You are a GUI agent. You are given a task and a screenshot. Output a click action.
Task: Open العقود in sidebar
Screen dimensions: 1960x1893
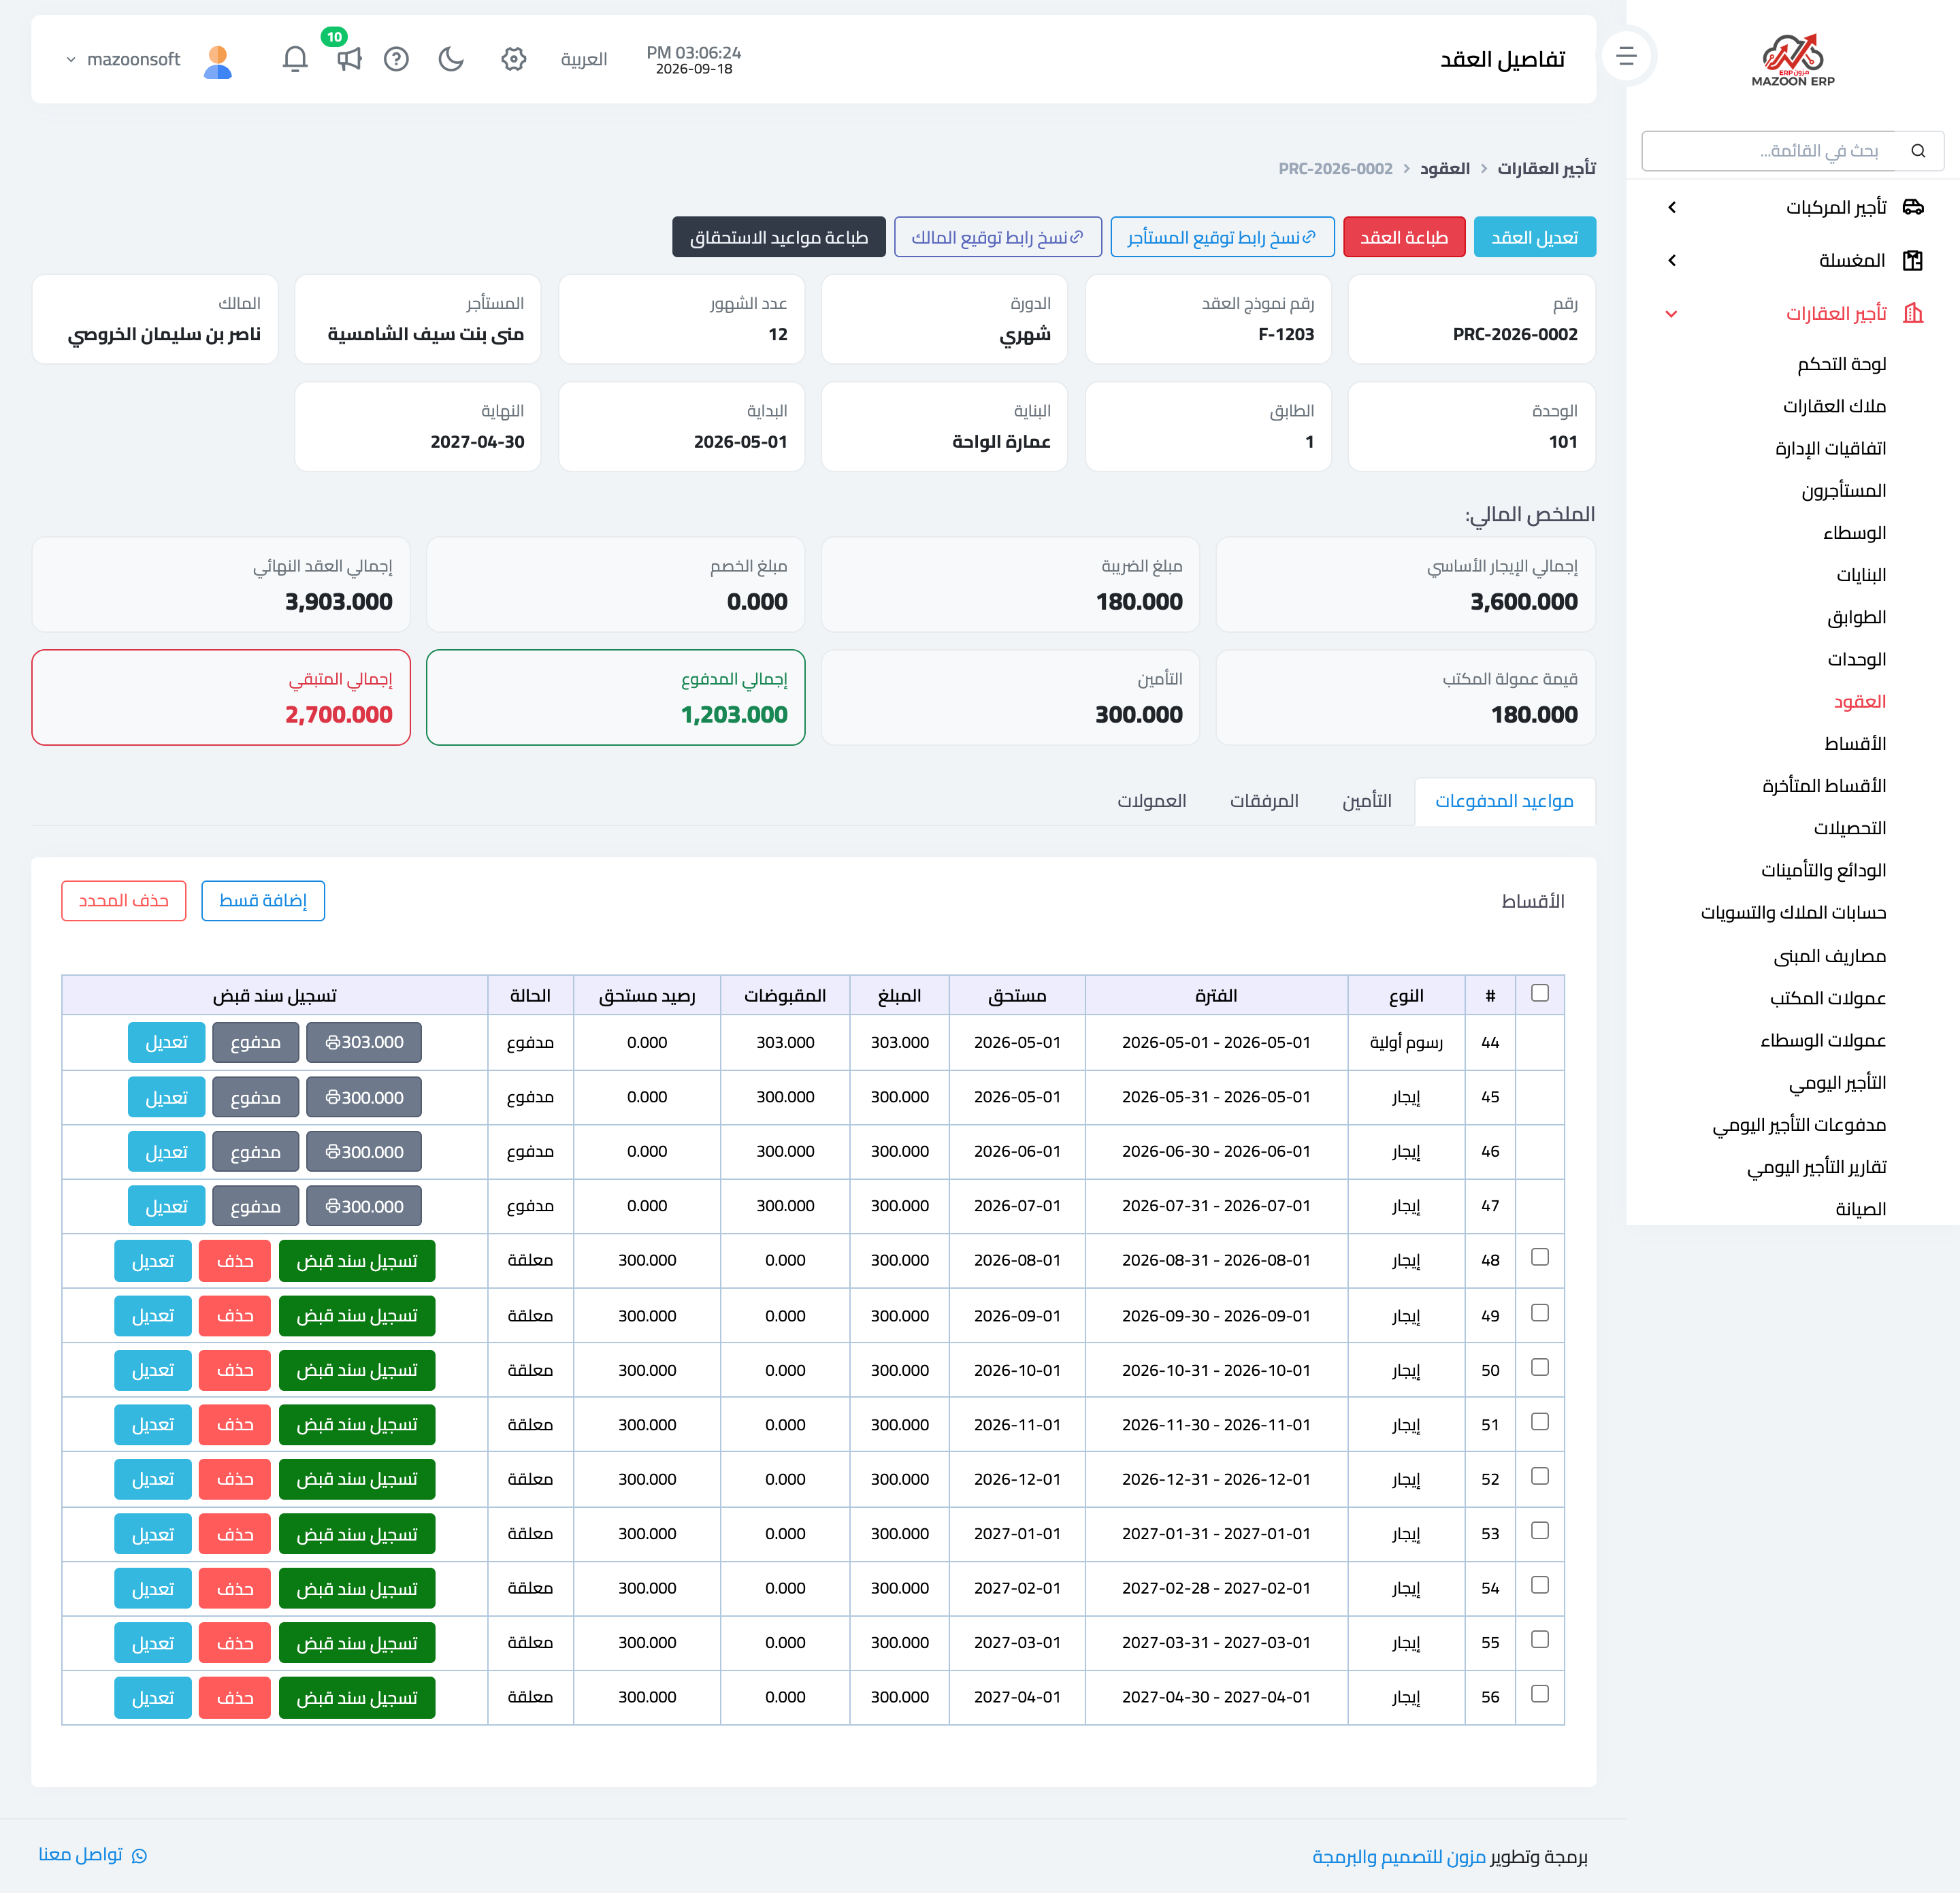pyautogui.click(x=1859, y=702)
